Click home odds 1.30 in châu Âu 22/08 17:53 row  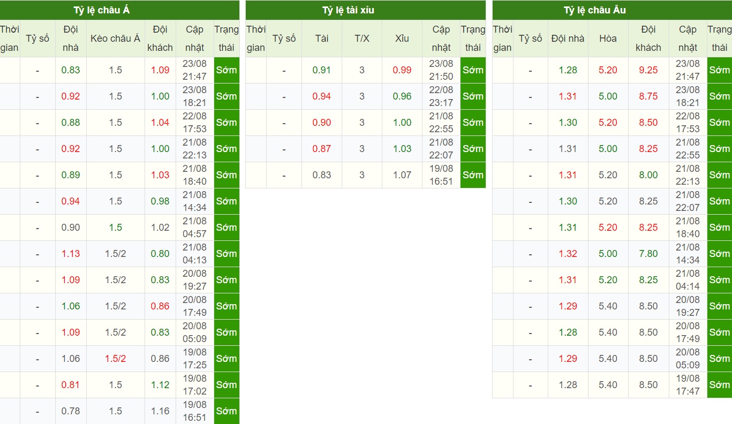(568, 123)
